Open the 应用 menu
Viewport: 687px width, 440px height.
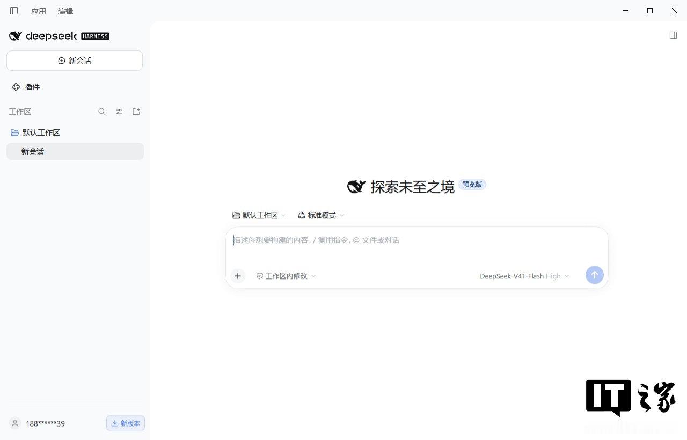(x=39, y=11)
